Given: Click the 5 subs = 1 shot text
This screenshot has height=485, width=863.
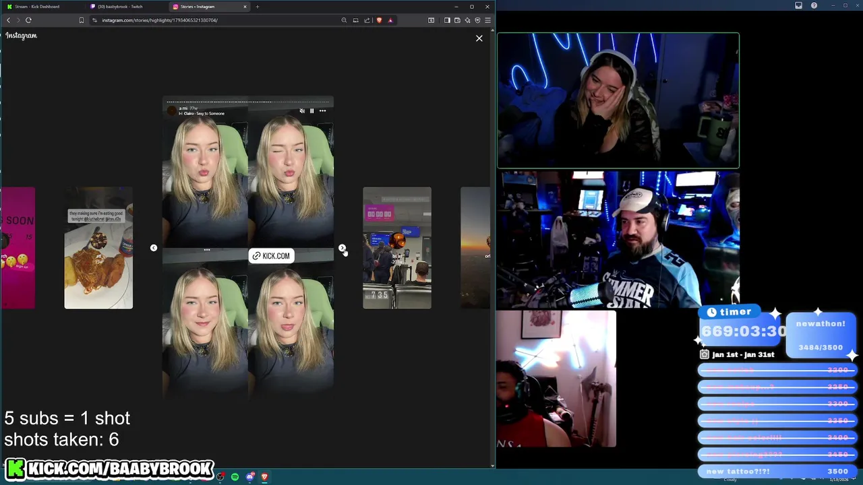Looking at the screenshot, I should (67, 418).
